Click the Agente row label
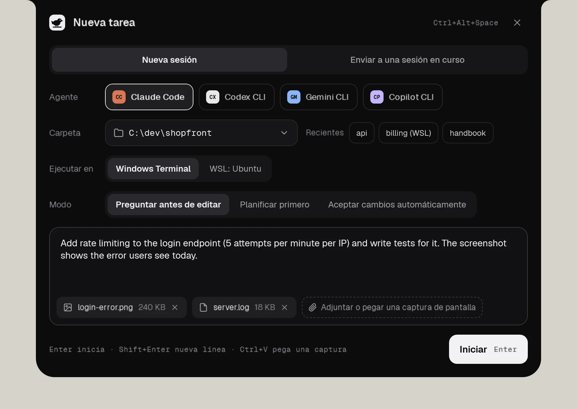Viewport: 577px width, 409px height. click(63, 97)
